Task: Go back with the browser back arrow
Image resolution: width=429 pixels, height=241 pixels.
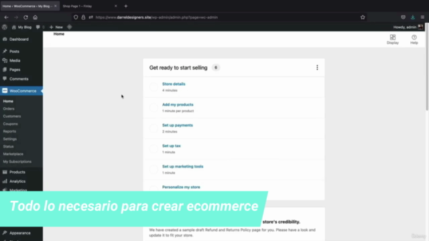Action: pos(6,17)
